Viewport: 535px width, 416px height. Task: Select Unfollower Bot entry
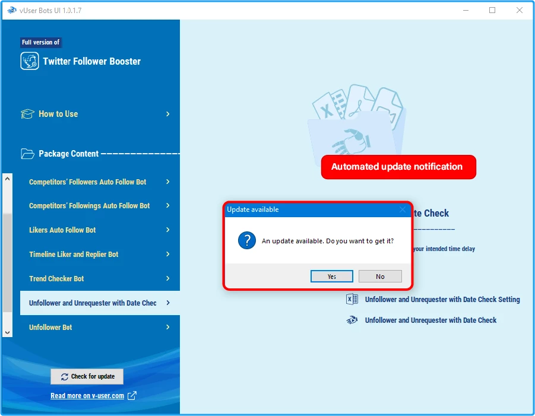[x=50, y=328]
